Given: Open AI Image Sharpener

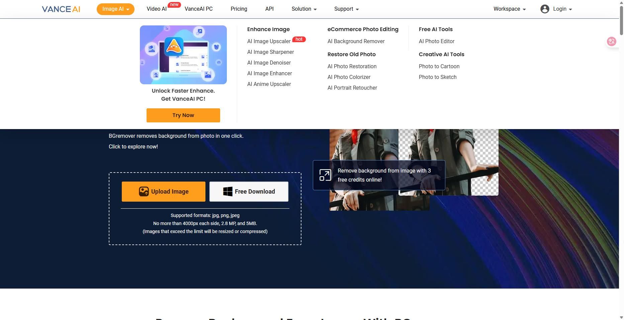Looking at the screenshot, I should tap(271, 52).
